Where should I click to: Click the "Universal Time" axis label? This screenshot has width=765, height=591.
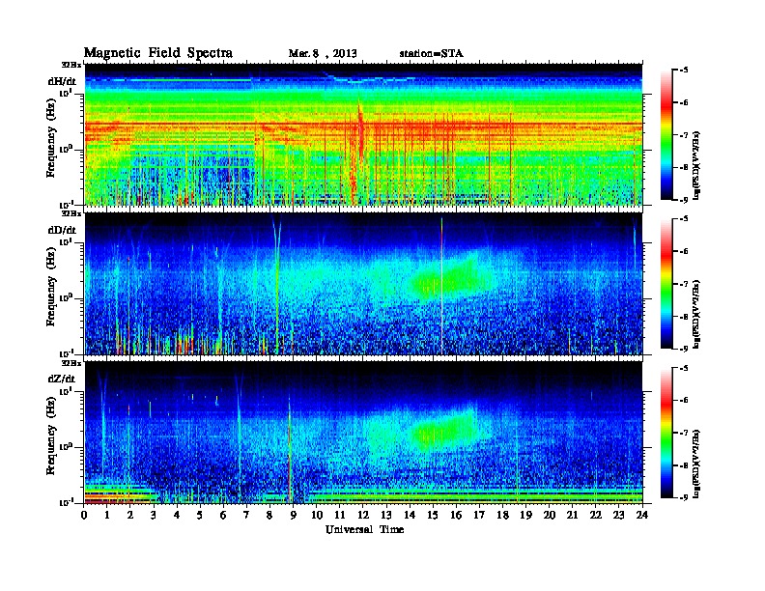point(364,529)
